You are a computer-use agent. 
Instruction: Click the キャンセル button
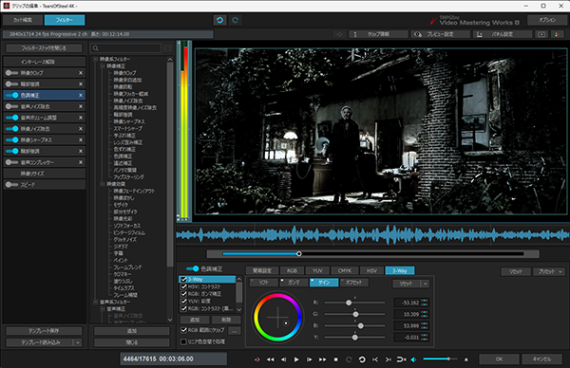(x=542, y=359)
